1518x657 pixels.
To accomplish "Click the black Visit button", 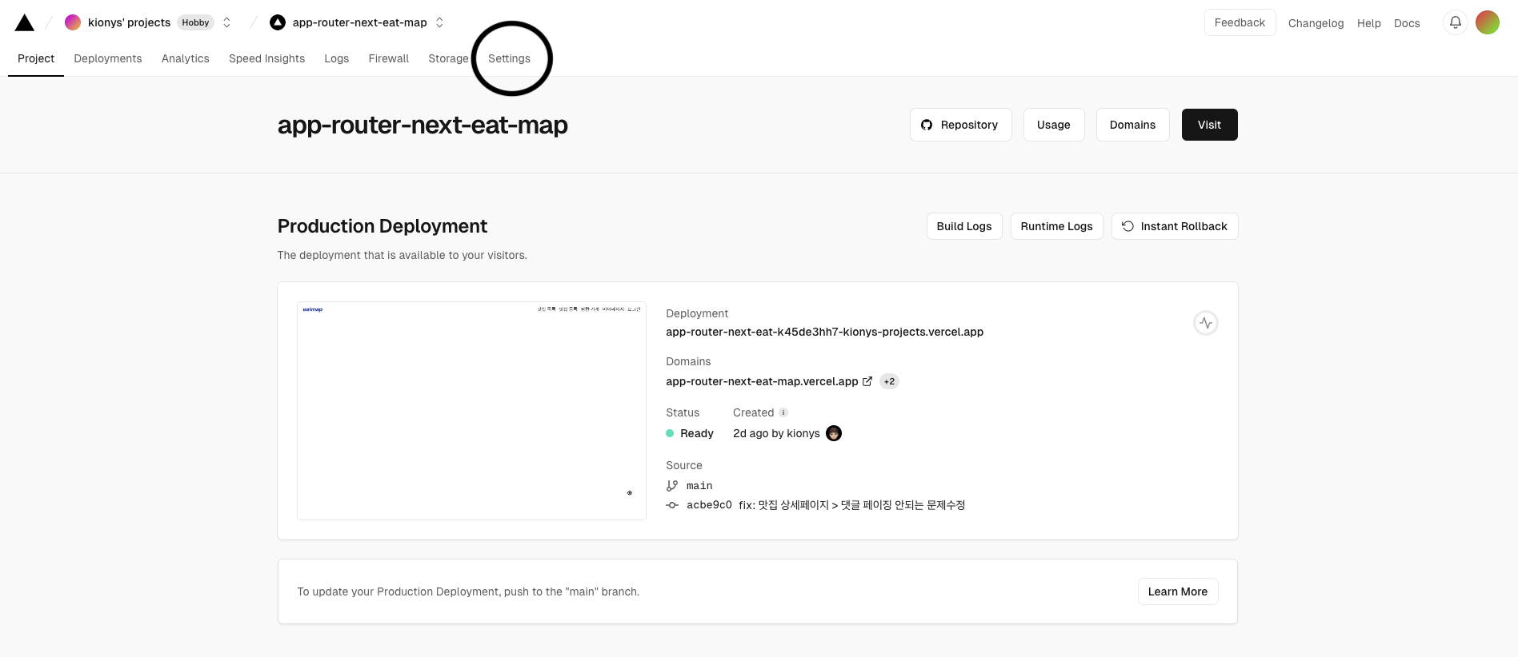I will pos(1209,125).
